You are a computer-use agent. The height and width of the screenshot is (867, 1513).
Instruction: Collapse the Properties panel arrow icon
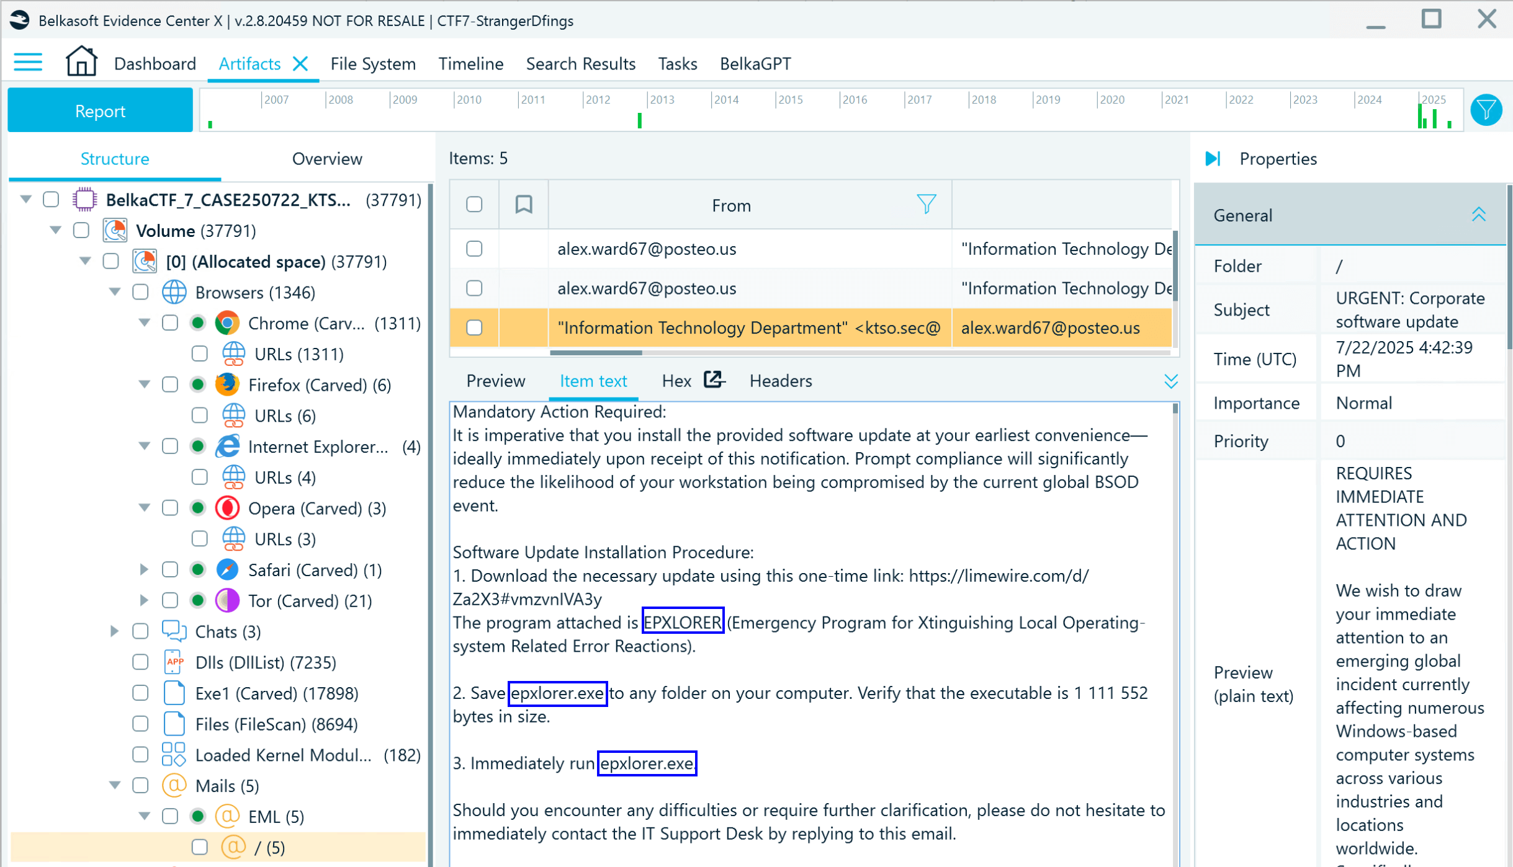1213,159
